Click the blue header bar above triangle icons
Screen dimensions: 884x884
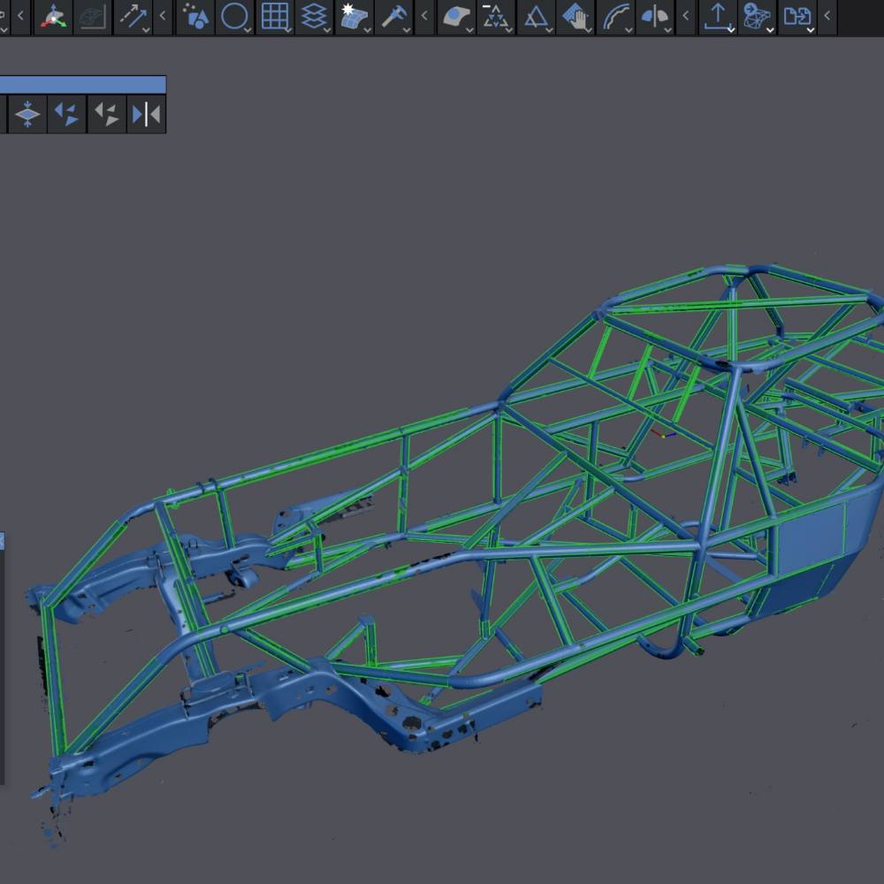[x=83, y=85]
